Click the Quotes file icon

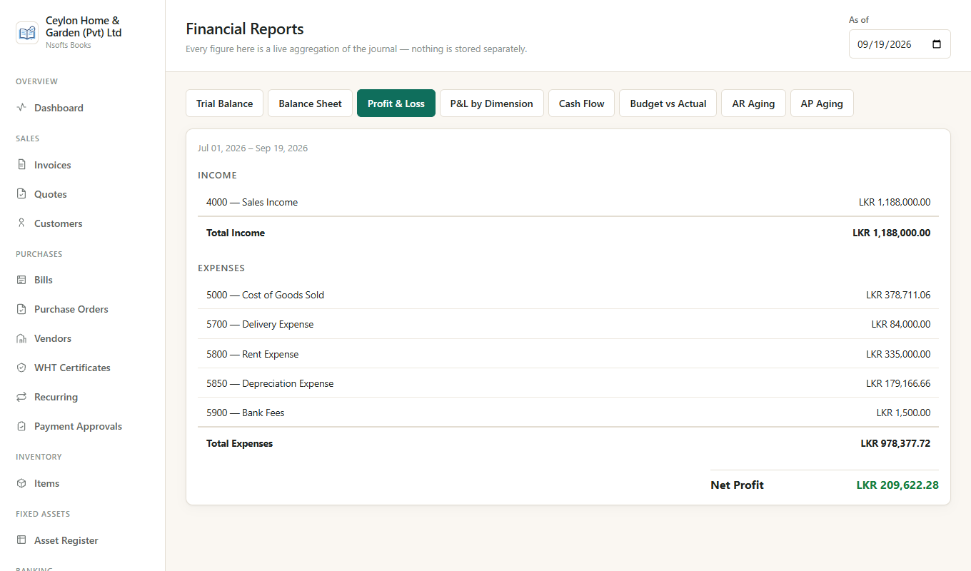point(21,194)
